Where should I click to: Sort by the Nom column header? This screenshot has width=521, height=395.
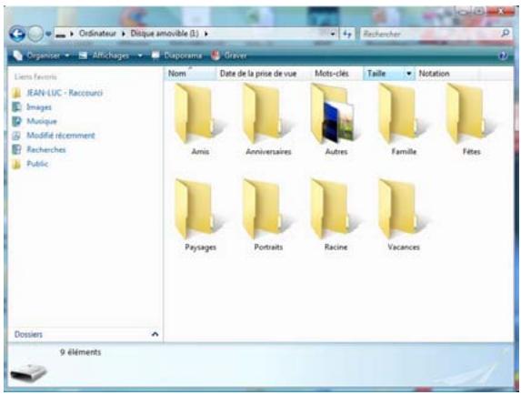click(190, 74)
